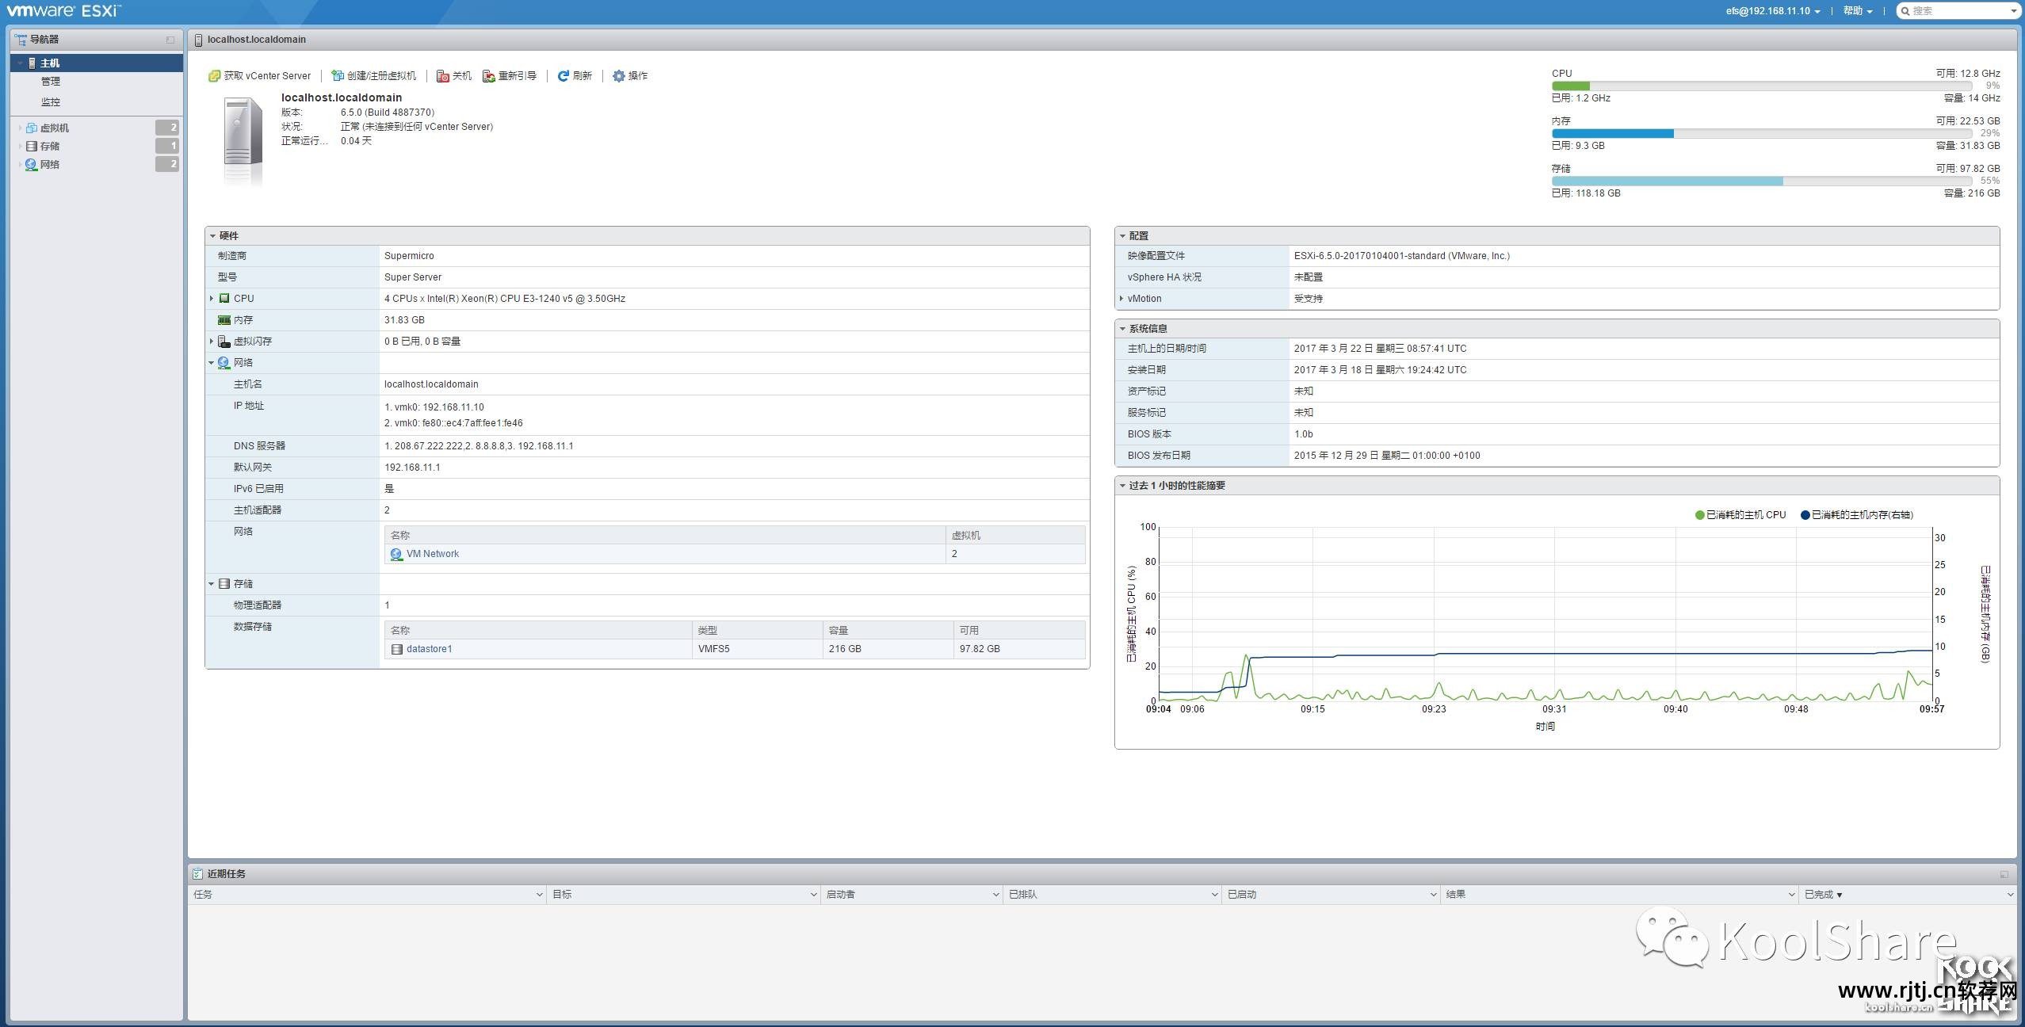Click the Storage icon in navigator
The height and width of the screenshot is (1027, 2025).
tap(32, 146)
